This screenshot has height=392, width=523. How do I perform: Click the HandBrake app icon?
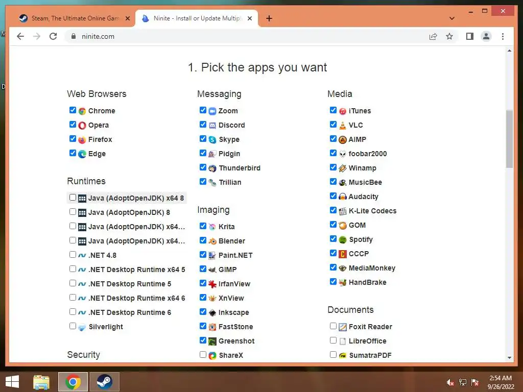(343, 283)
